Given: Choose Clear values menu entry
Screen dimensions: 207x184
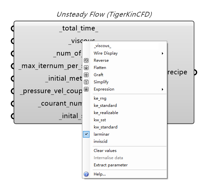Looking at the screenshot, I should 105,151.
